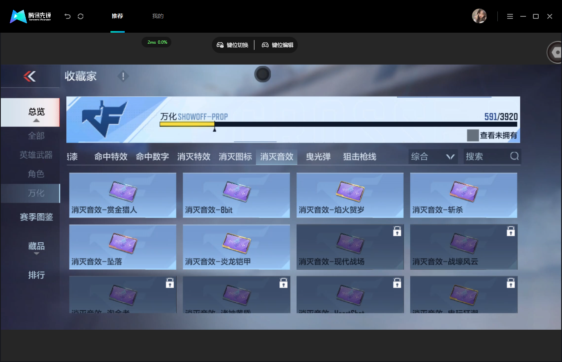Select the 曳光弹 category tab
Image resolution: width=562 pixels, height=362 pixels.
click(x=318, y=156)
